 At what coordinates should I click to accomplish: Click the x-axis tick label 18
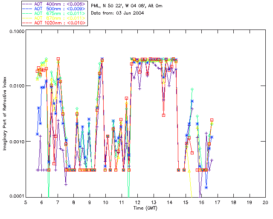tap(233, 202)
